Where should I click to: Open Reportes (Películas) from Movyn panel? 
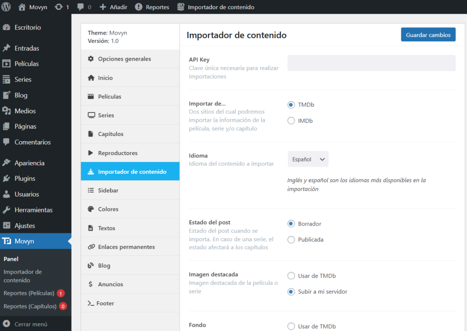[x=29, y=293]
